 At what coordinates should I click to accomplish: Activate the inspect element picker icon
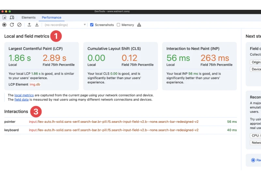4,18
